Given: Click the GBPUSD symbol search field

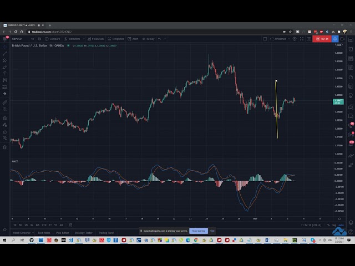Looking at the screenshot, I should pyautogui.click(x=16, y=39).
